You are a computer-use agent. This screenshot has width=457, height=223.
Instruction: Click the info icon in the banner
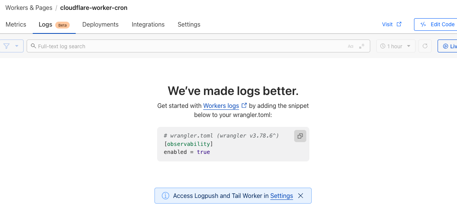166,196
